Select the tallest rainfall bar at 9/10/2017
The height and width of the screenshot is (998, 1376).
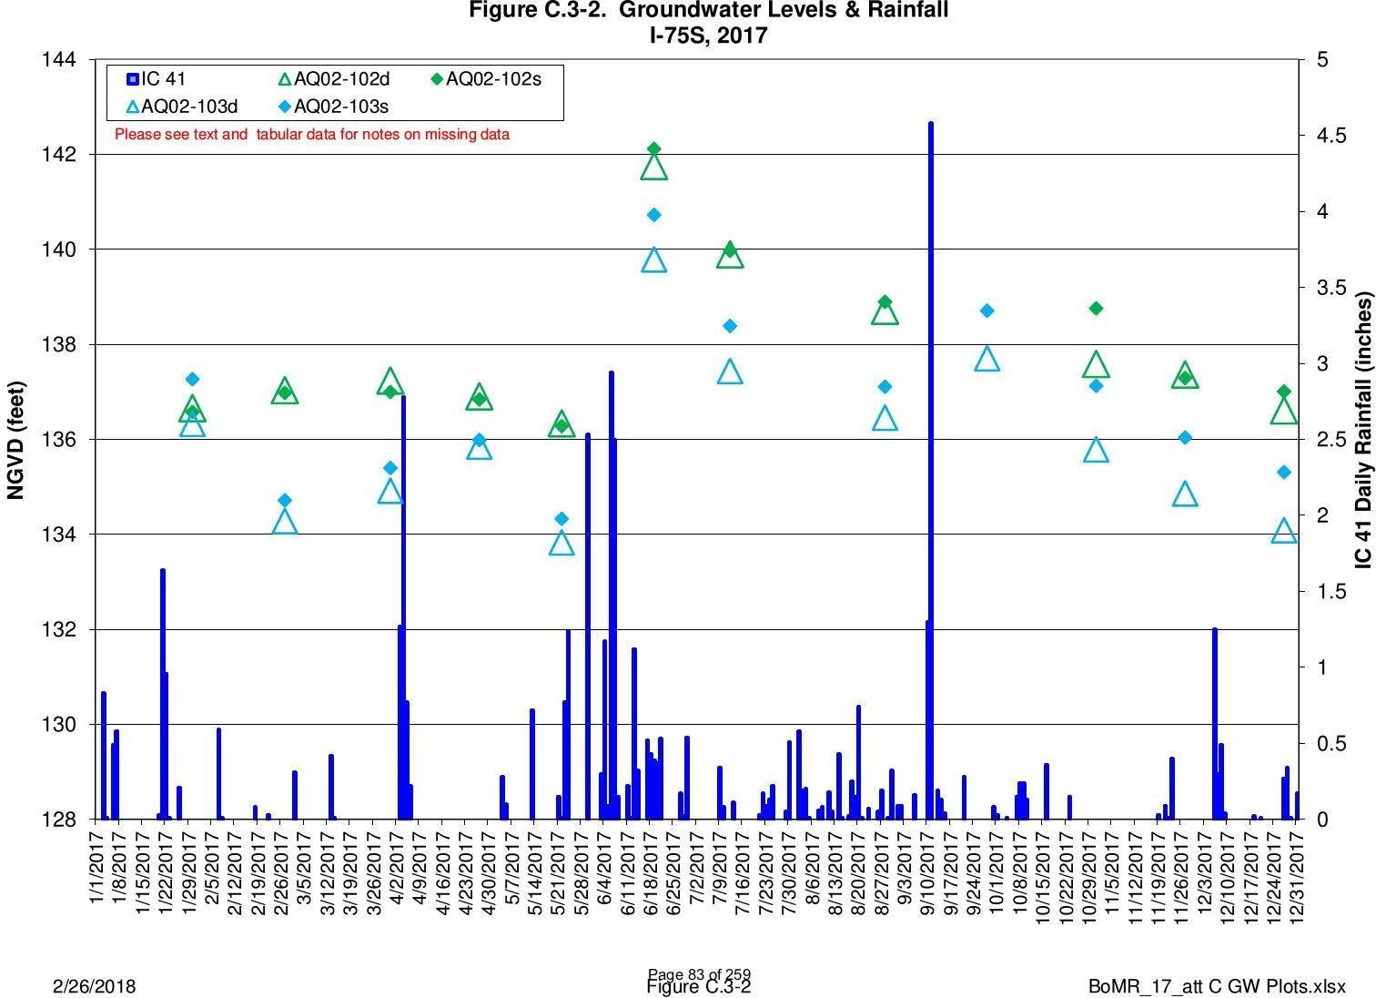pos(930,470)
